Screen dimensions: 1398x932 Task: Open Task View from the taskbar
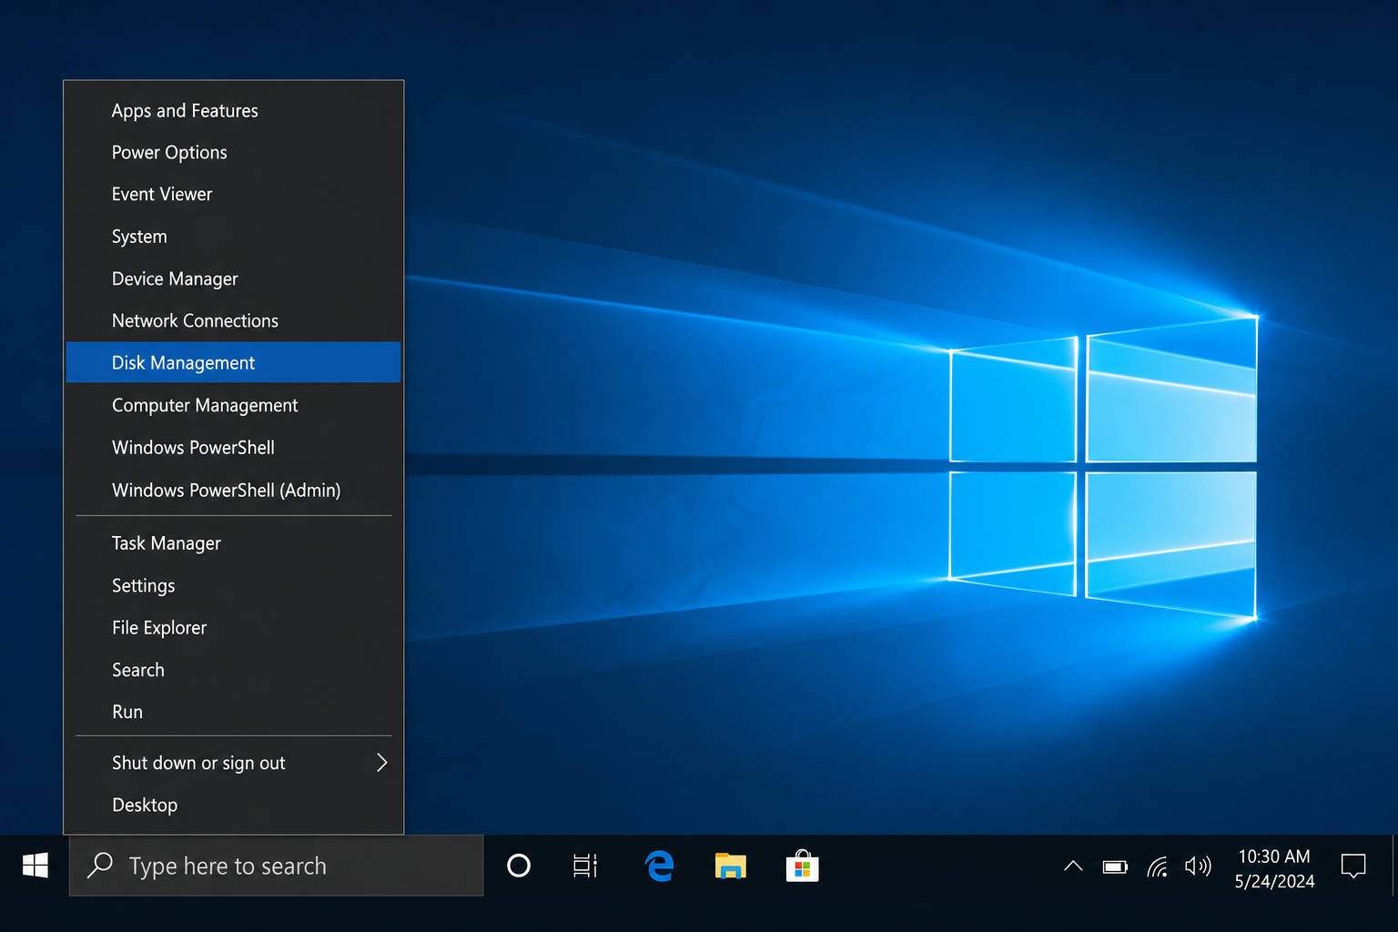(x=585, y=866)
